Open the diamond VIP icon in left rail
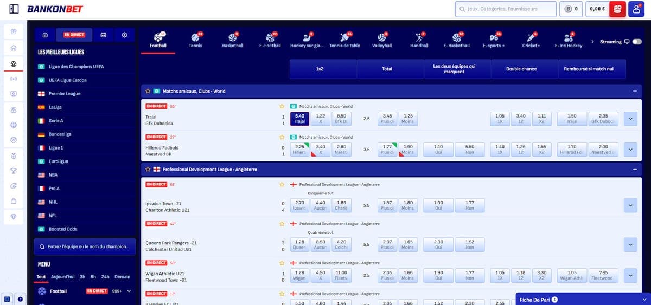 (14, 216)
